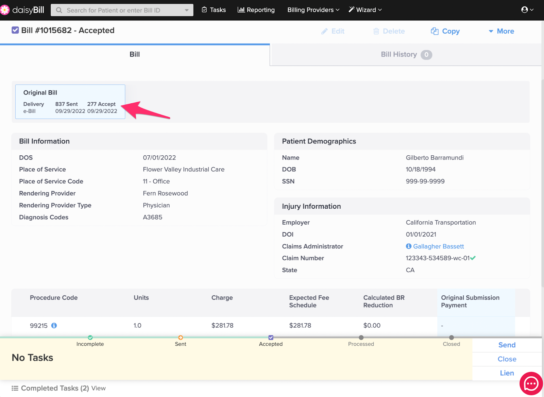Click the search magnifier icon
Image resolution: width=544 pixels, height=397 pixels.
pyautogui.click(x=59, y=10)
